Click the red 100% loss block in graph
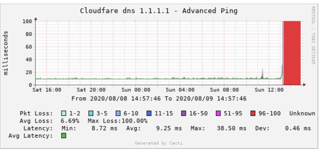Image resolution: width=320 pixels, height=150 pixels. click(x=292, y=53)
